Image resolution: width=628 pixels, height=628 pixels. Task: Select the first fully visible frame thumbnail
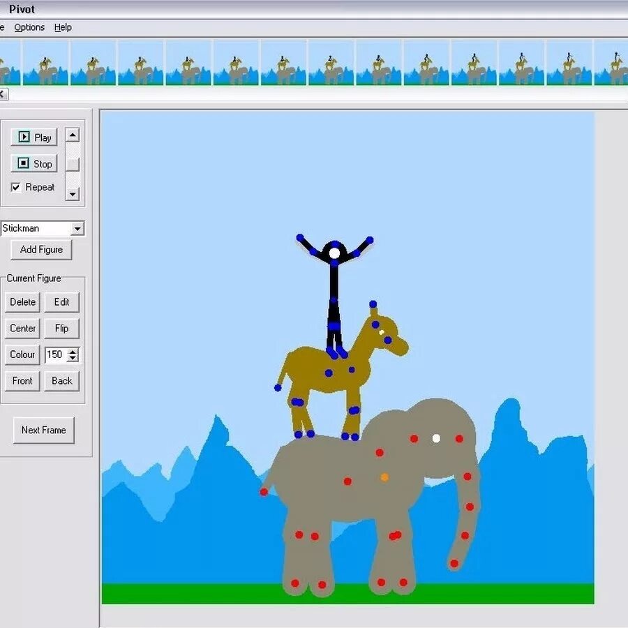45,63
